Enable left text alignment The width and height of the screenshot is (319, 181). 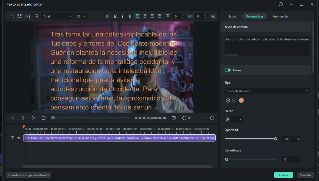[137, 16]
